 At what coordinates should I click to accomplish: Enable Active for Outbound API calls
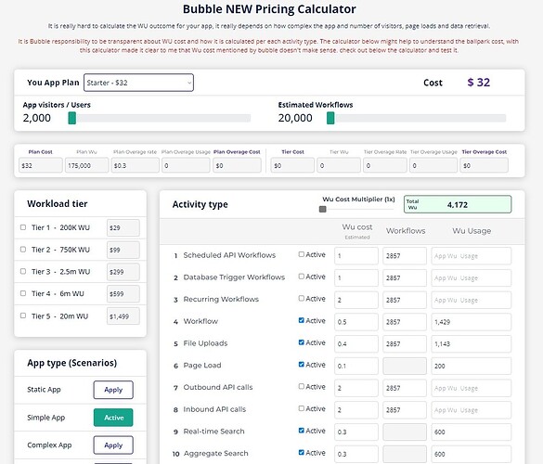click(302, 386)
